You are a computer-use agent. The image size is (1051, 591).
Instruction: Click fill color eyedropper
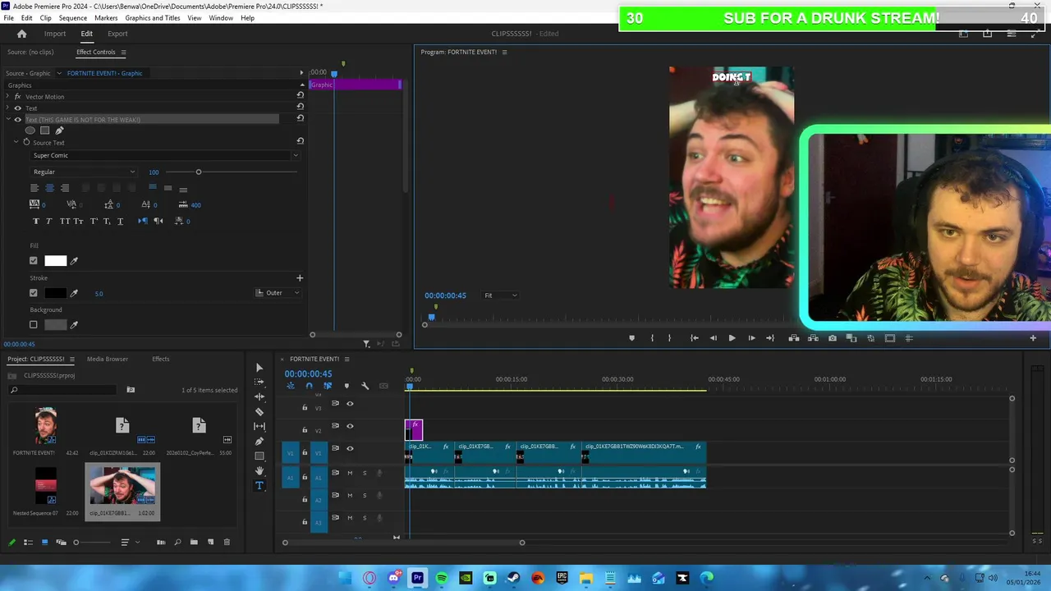pos(74,261)
